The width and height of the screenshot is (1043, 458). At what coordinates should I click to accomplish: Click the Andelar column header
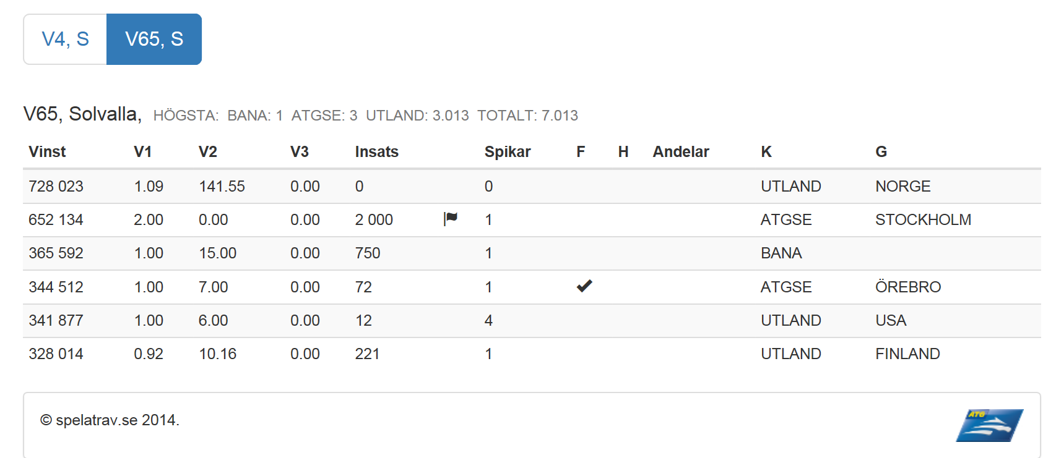(x=681, y=152)
